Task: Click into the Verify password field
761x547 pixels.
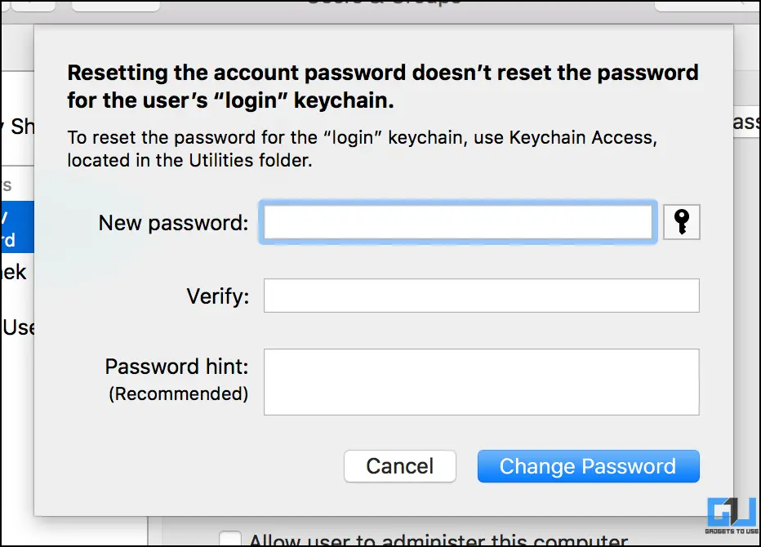Action: pyautogui.click(x=482, y=296)
